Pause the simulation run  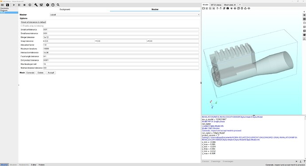pos(19,5)
